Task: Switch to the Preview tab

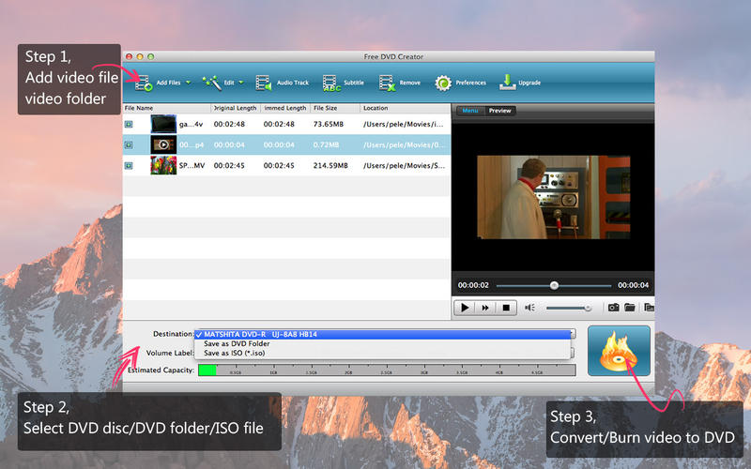Action: pos(499,111)
